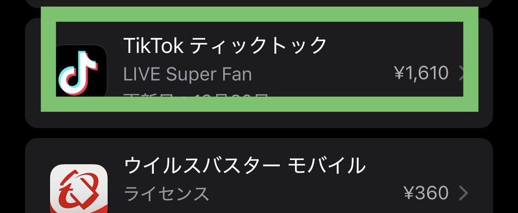The height and width of the screenshot is (213, 518).
Task: Tap the ライセンス plan label
Action: [167, 194]
